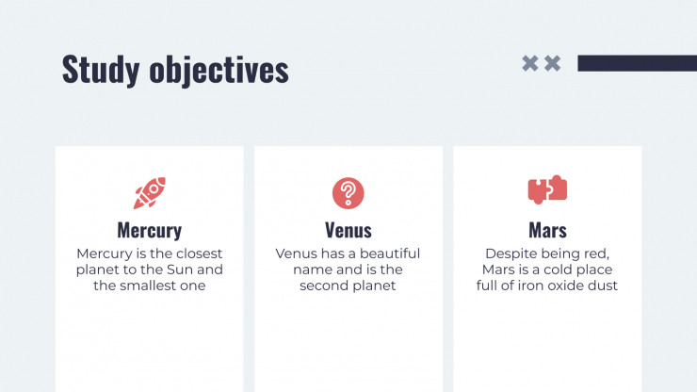The height and width of the screenshot is (392, 697).
Task: Select the Mars iron oxide description text
Action: point(547,269)
